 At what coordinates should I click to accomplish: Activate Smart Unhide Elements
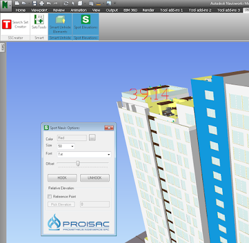pos(60,24)
